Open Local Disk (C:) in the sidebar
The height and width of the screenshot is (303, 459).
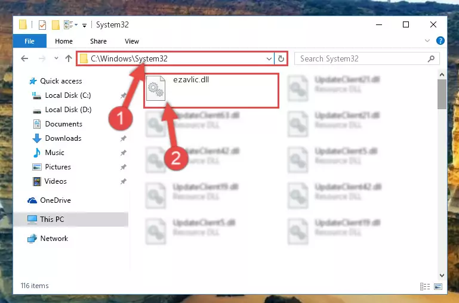tap(61, 95)
